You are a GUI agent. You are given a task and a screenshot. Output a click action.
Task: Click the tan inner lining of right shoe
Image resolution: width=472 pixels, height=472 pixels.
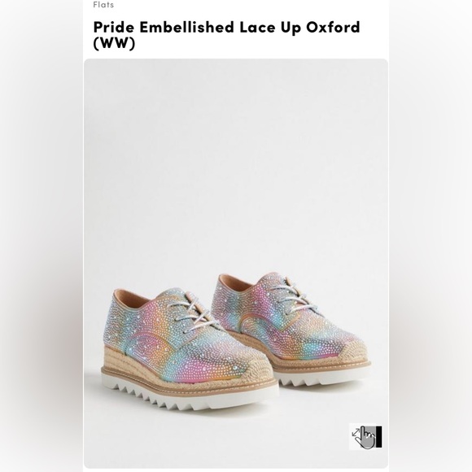pos(238,280)
